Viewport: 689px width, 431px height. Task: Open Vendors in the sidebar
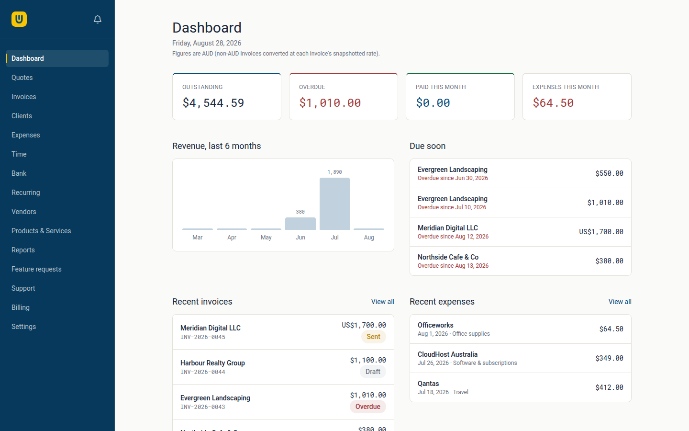pos(57,212)
